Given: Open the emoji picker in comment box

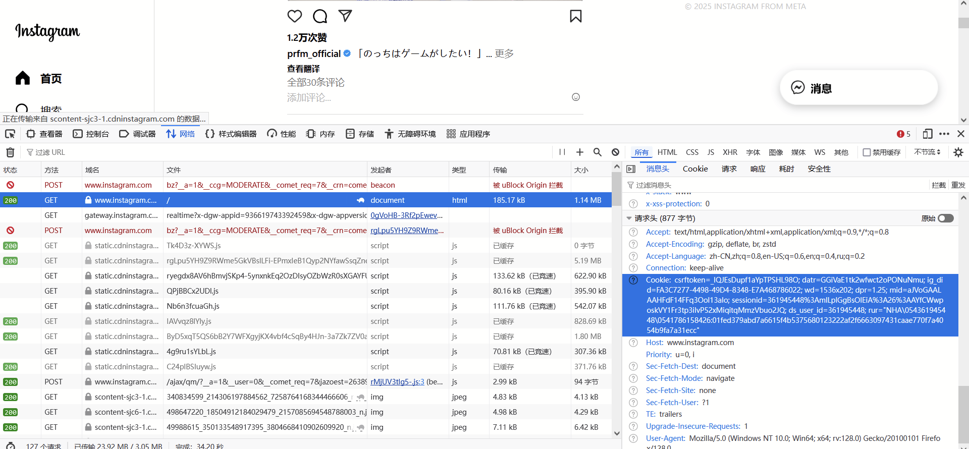Looking at the screenshot, I should (x=576, y=97).
